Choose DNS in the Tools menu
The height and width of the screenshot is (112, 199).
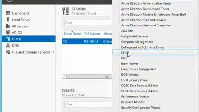[124, 58]
